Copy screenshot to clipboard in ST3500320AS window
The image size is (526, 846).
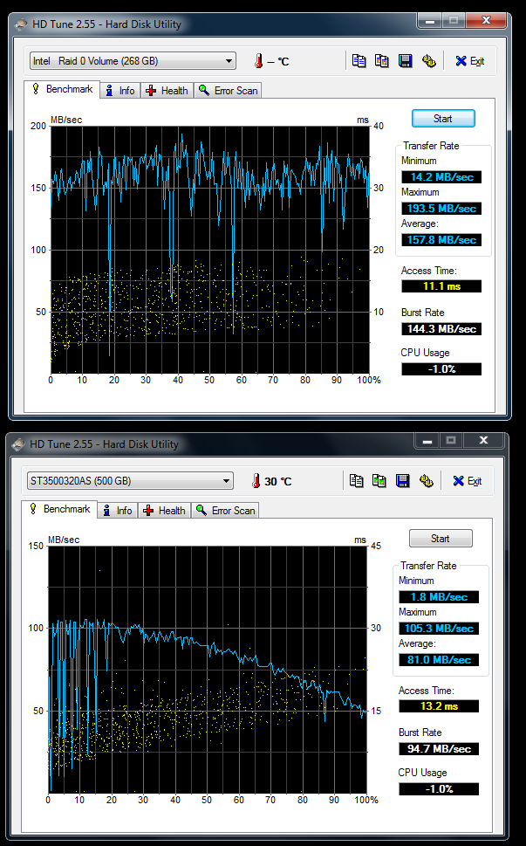tap(379, 481)
